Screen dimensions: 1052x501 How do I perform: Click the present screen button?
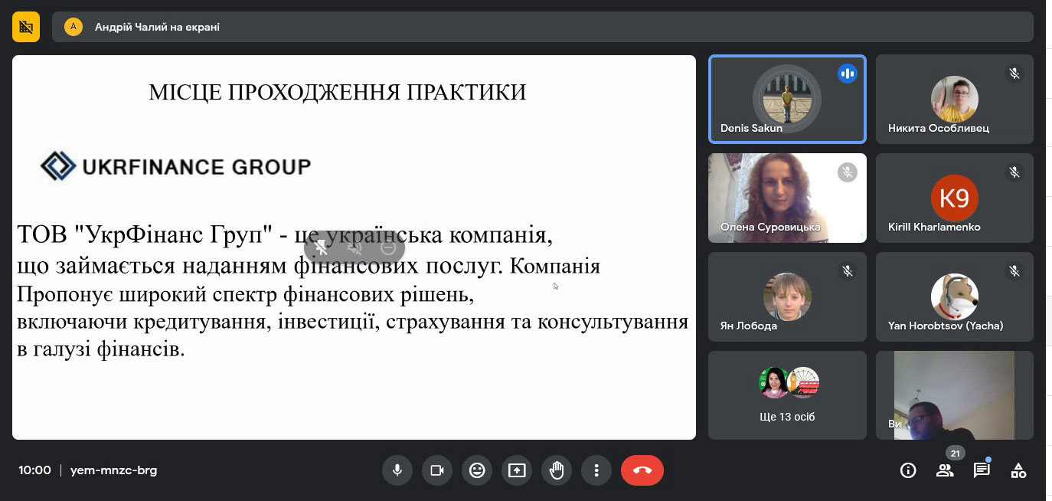pos(517,470)
